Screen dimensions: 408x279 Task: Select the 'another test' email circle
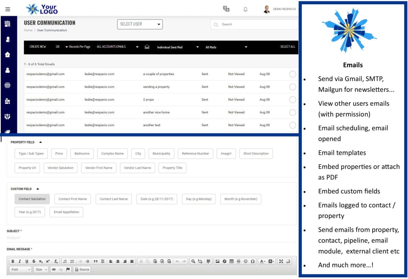click(x=292, y=125)
